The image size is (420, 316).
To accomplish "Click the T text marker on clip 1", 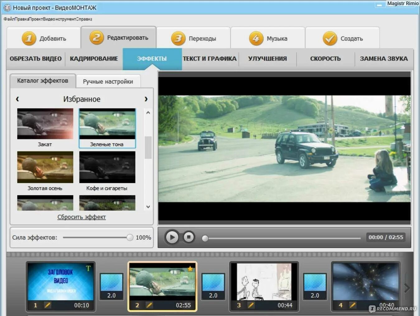I will [88, 268].
